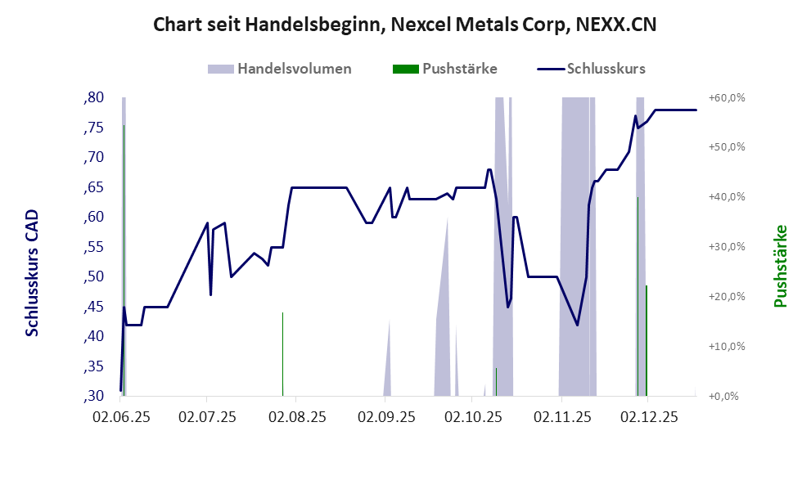
Task: Click the 02.09.25 date axis label
Action: click(x=385, y=417)
